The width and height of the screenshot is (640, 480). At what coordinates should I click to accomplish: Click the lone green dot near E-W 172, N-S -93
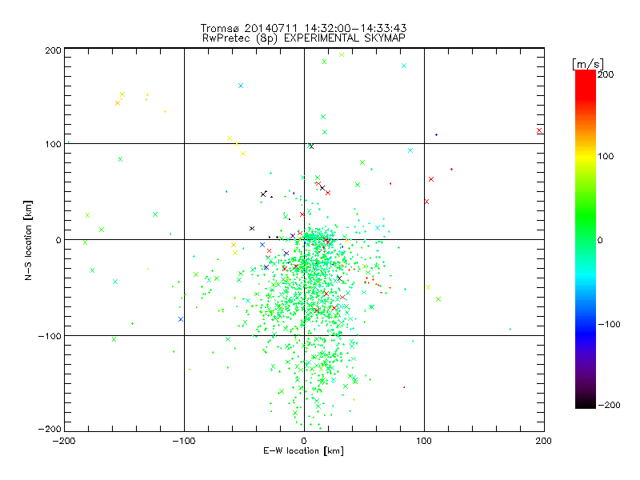click(510, 329)
